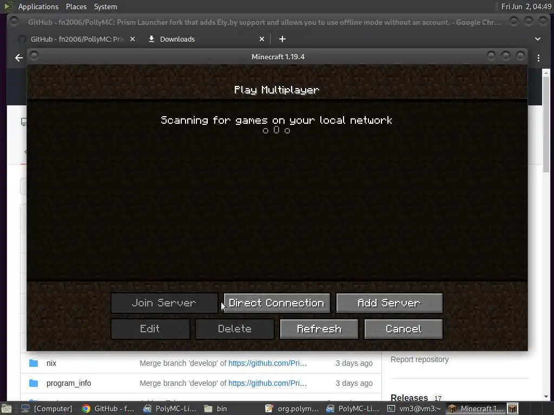Open the github.com/Pri link in the nix row
This screenshot has height=415, width=554.
point(267,363)
